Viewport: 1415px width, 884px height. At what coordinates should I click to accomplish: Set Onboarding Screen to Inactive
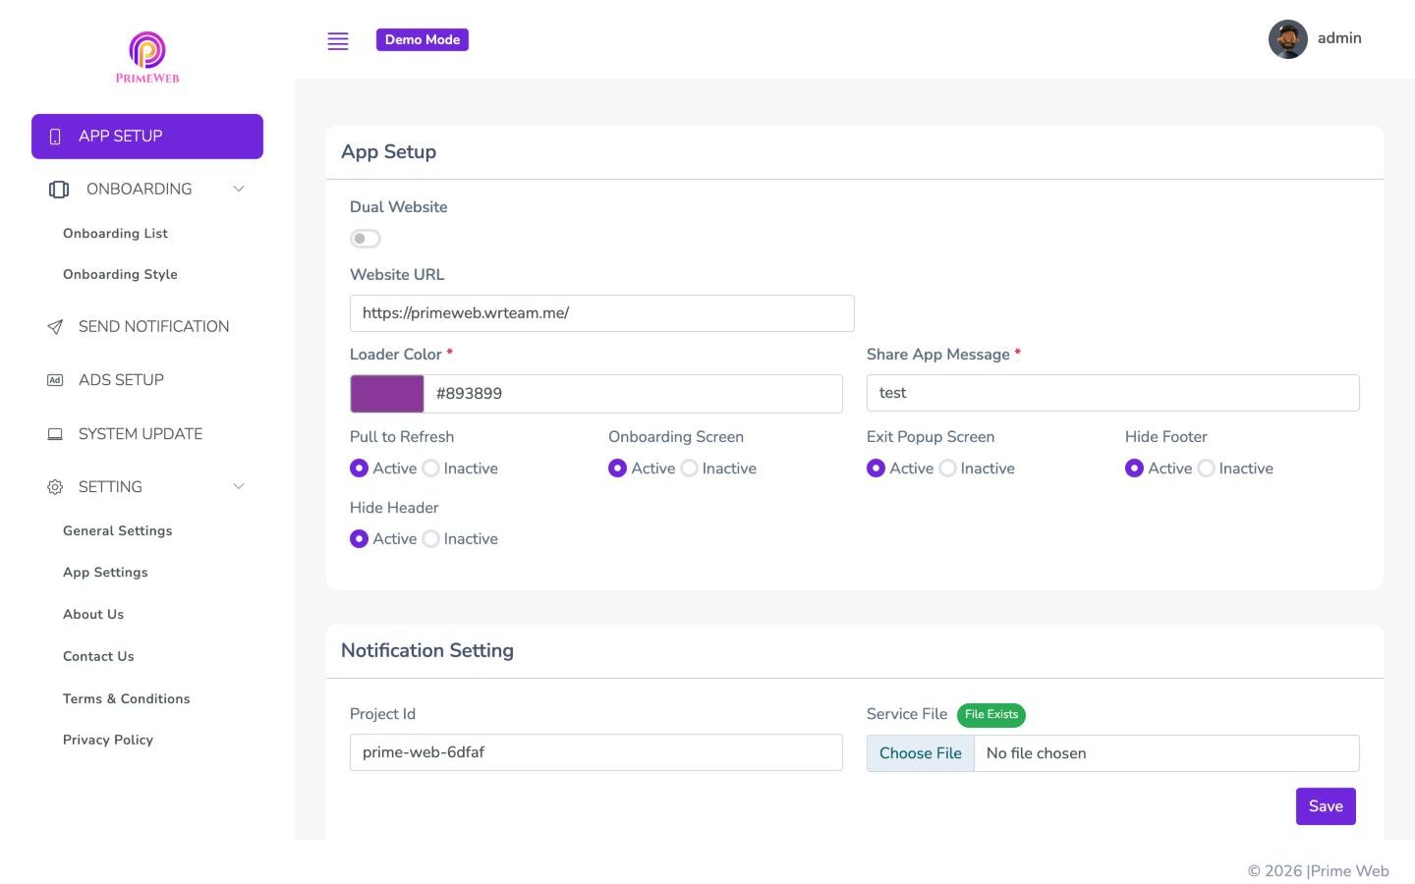[689, 469]
